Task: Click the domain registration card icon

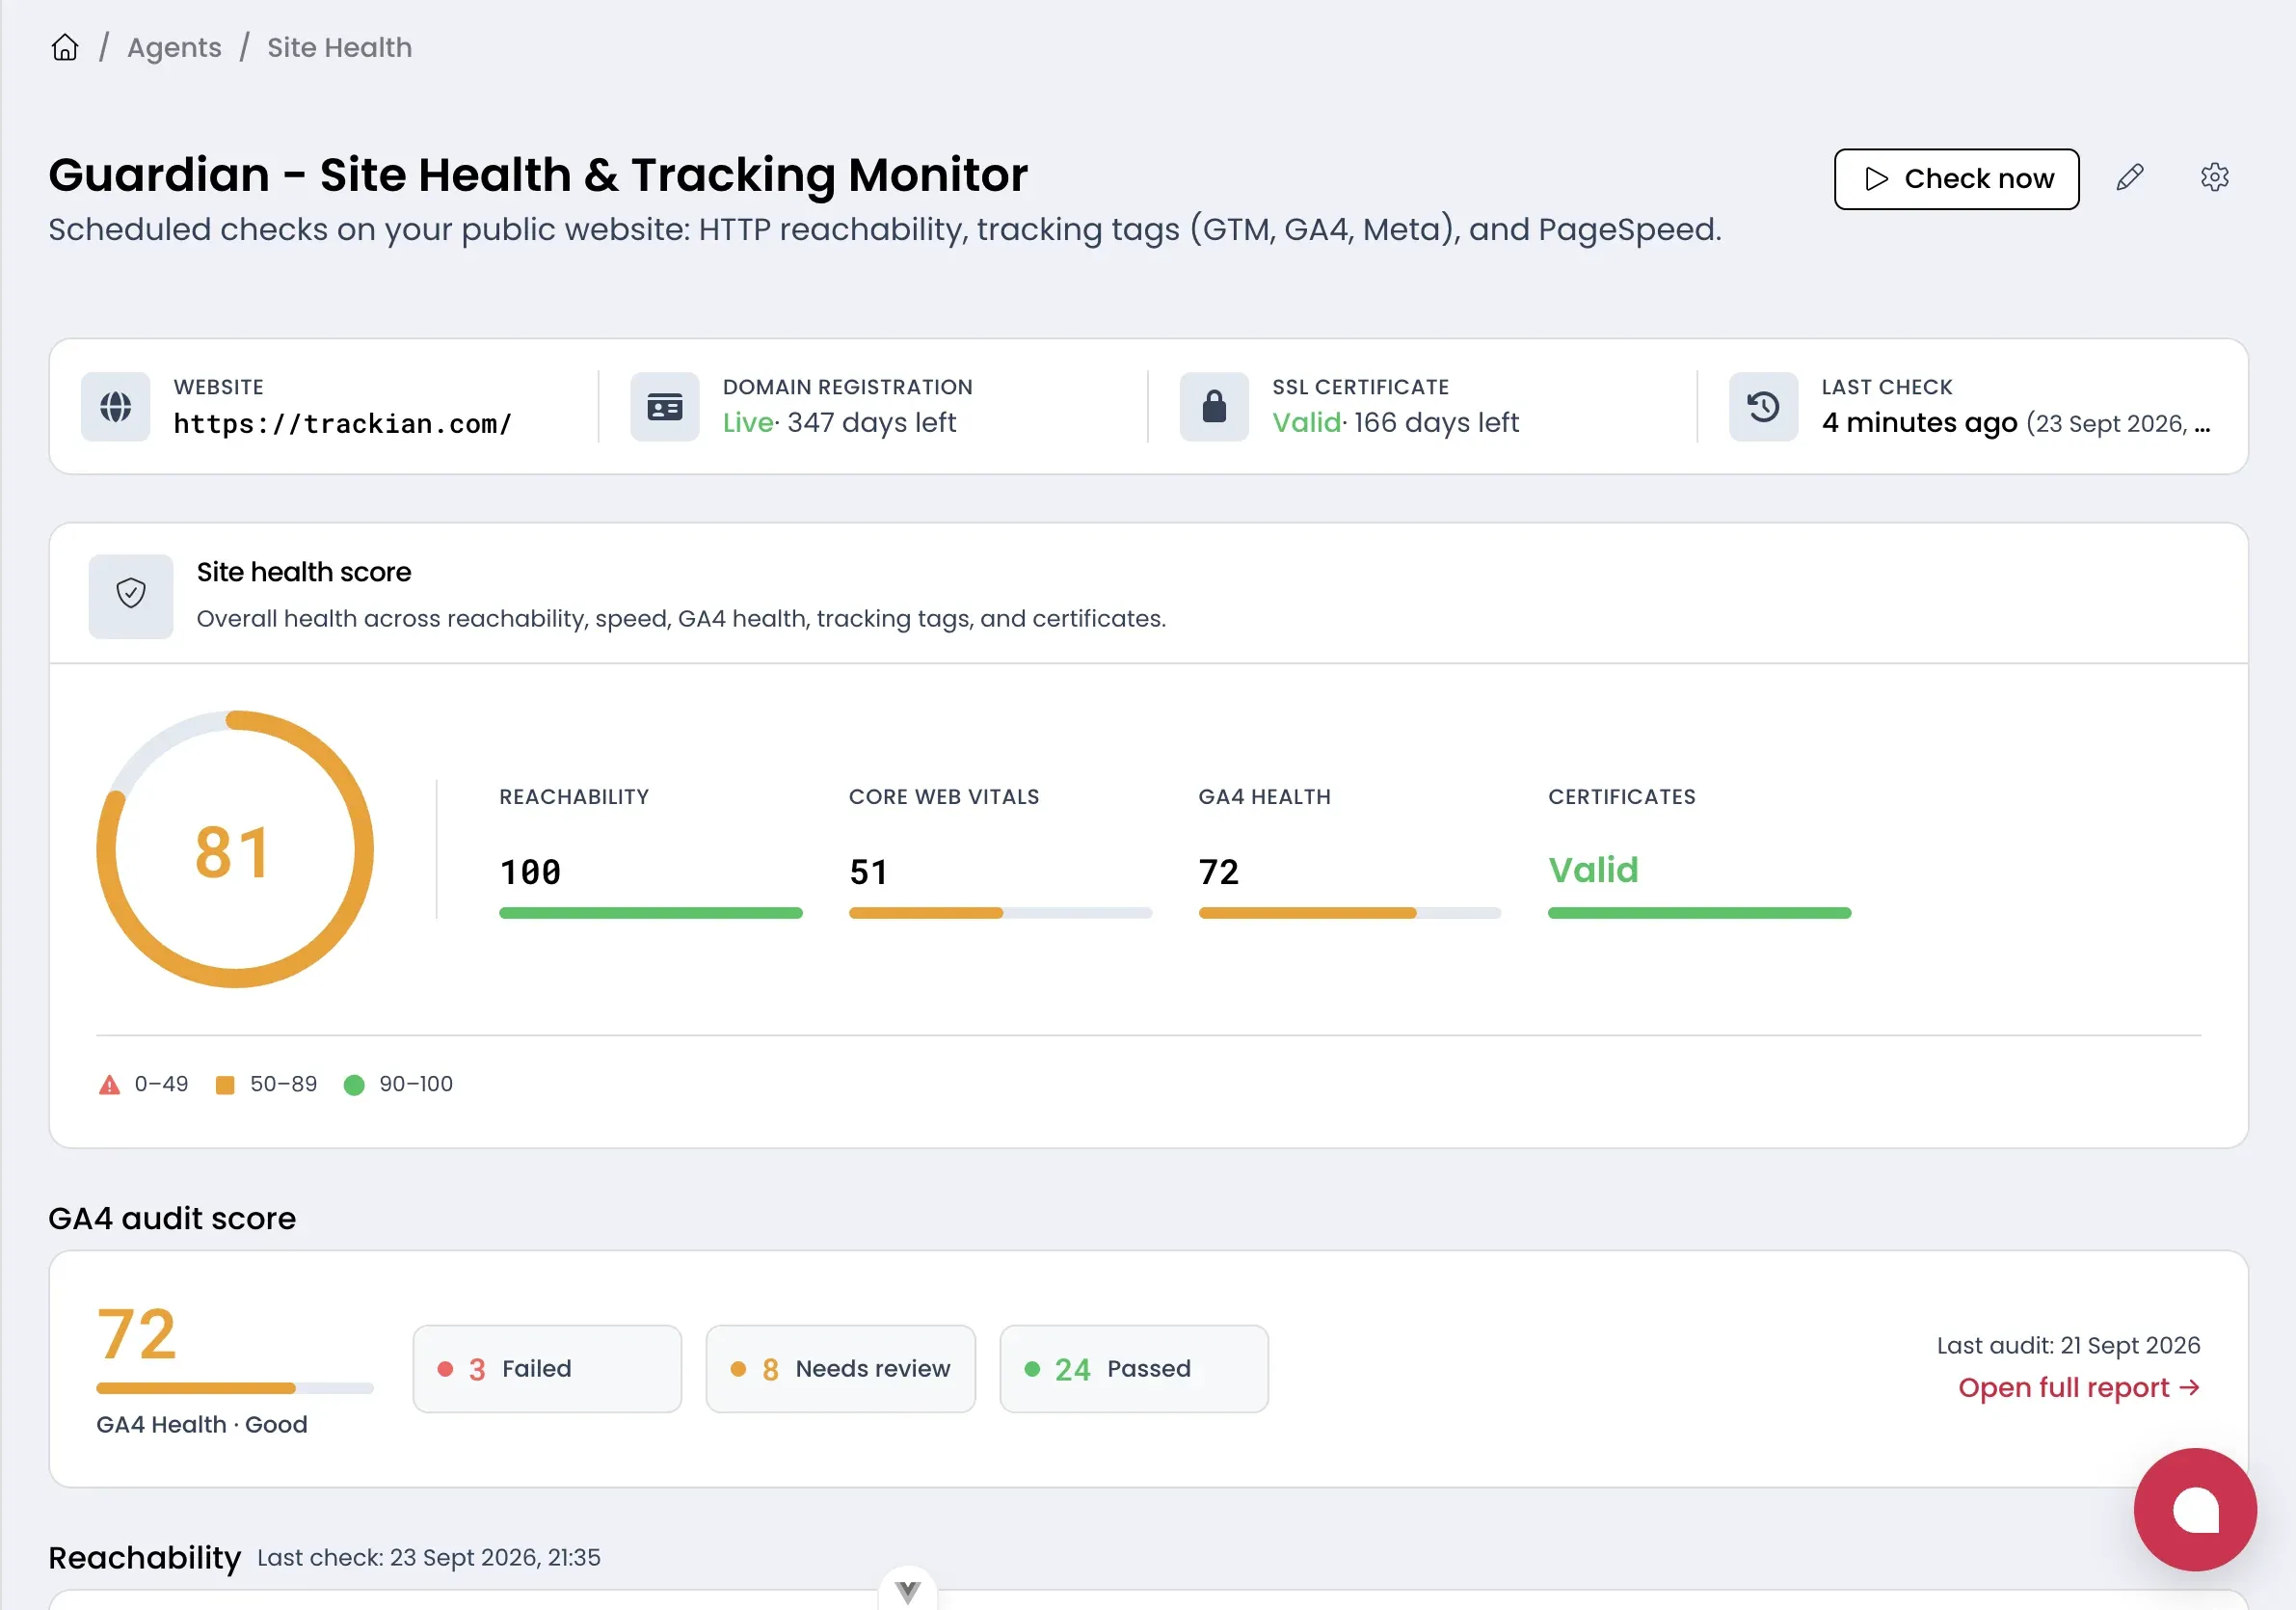Action: coord(665,407)
